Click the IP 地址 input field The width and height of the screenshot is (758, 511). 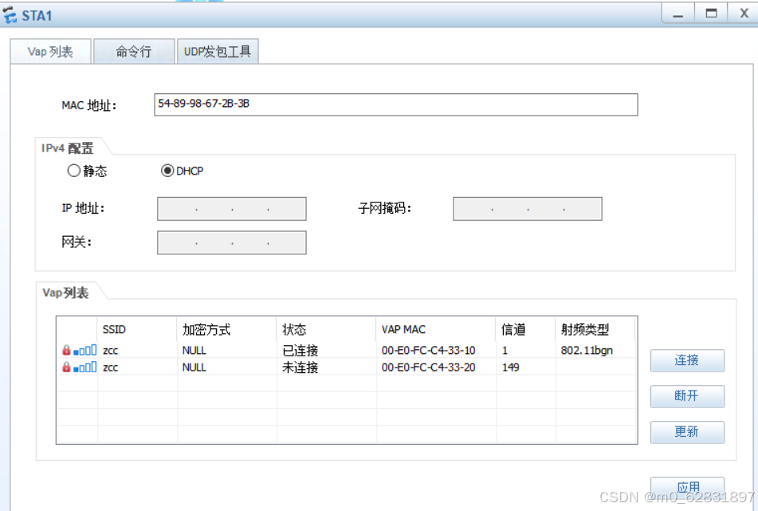point(233,208)
